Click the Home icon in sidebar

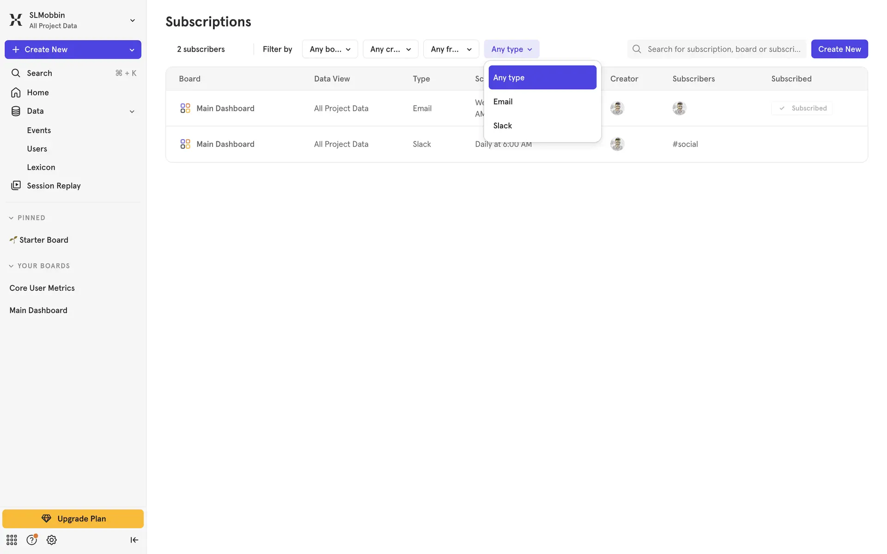16,92
